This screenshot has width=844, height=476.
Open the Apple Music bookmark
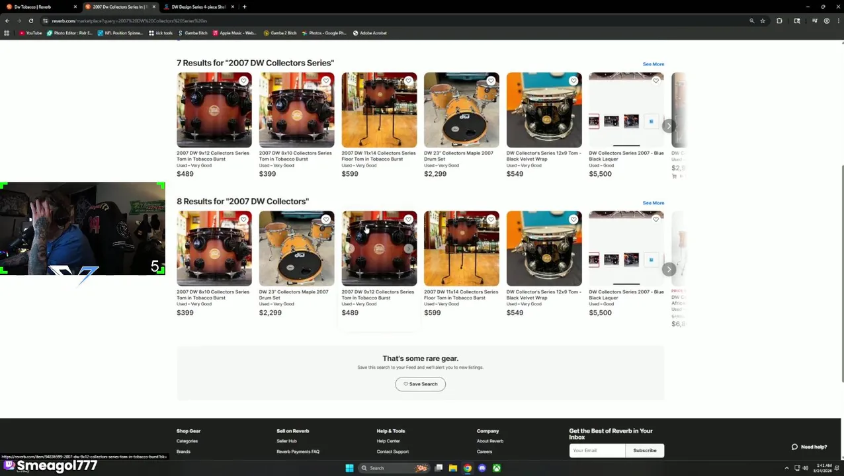pyautogui.click(x=234, y=33)
